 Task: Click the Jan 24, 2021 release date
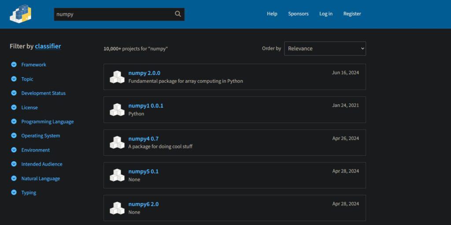(345, 105)
